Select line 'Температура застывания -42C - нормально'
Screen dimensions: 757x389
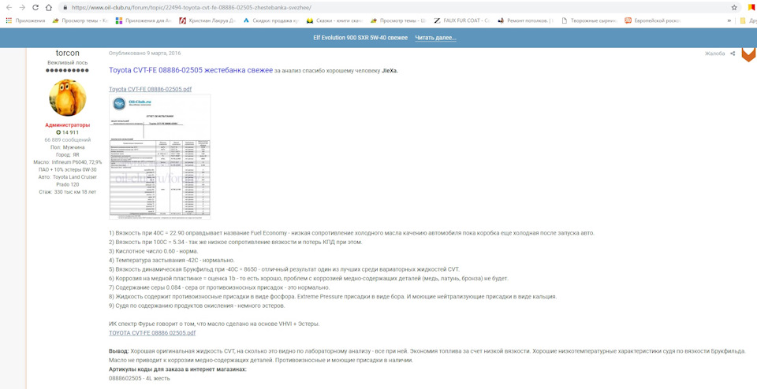point(171,261)
